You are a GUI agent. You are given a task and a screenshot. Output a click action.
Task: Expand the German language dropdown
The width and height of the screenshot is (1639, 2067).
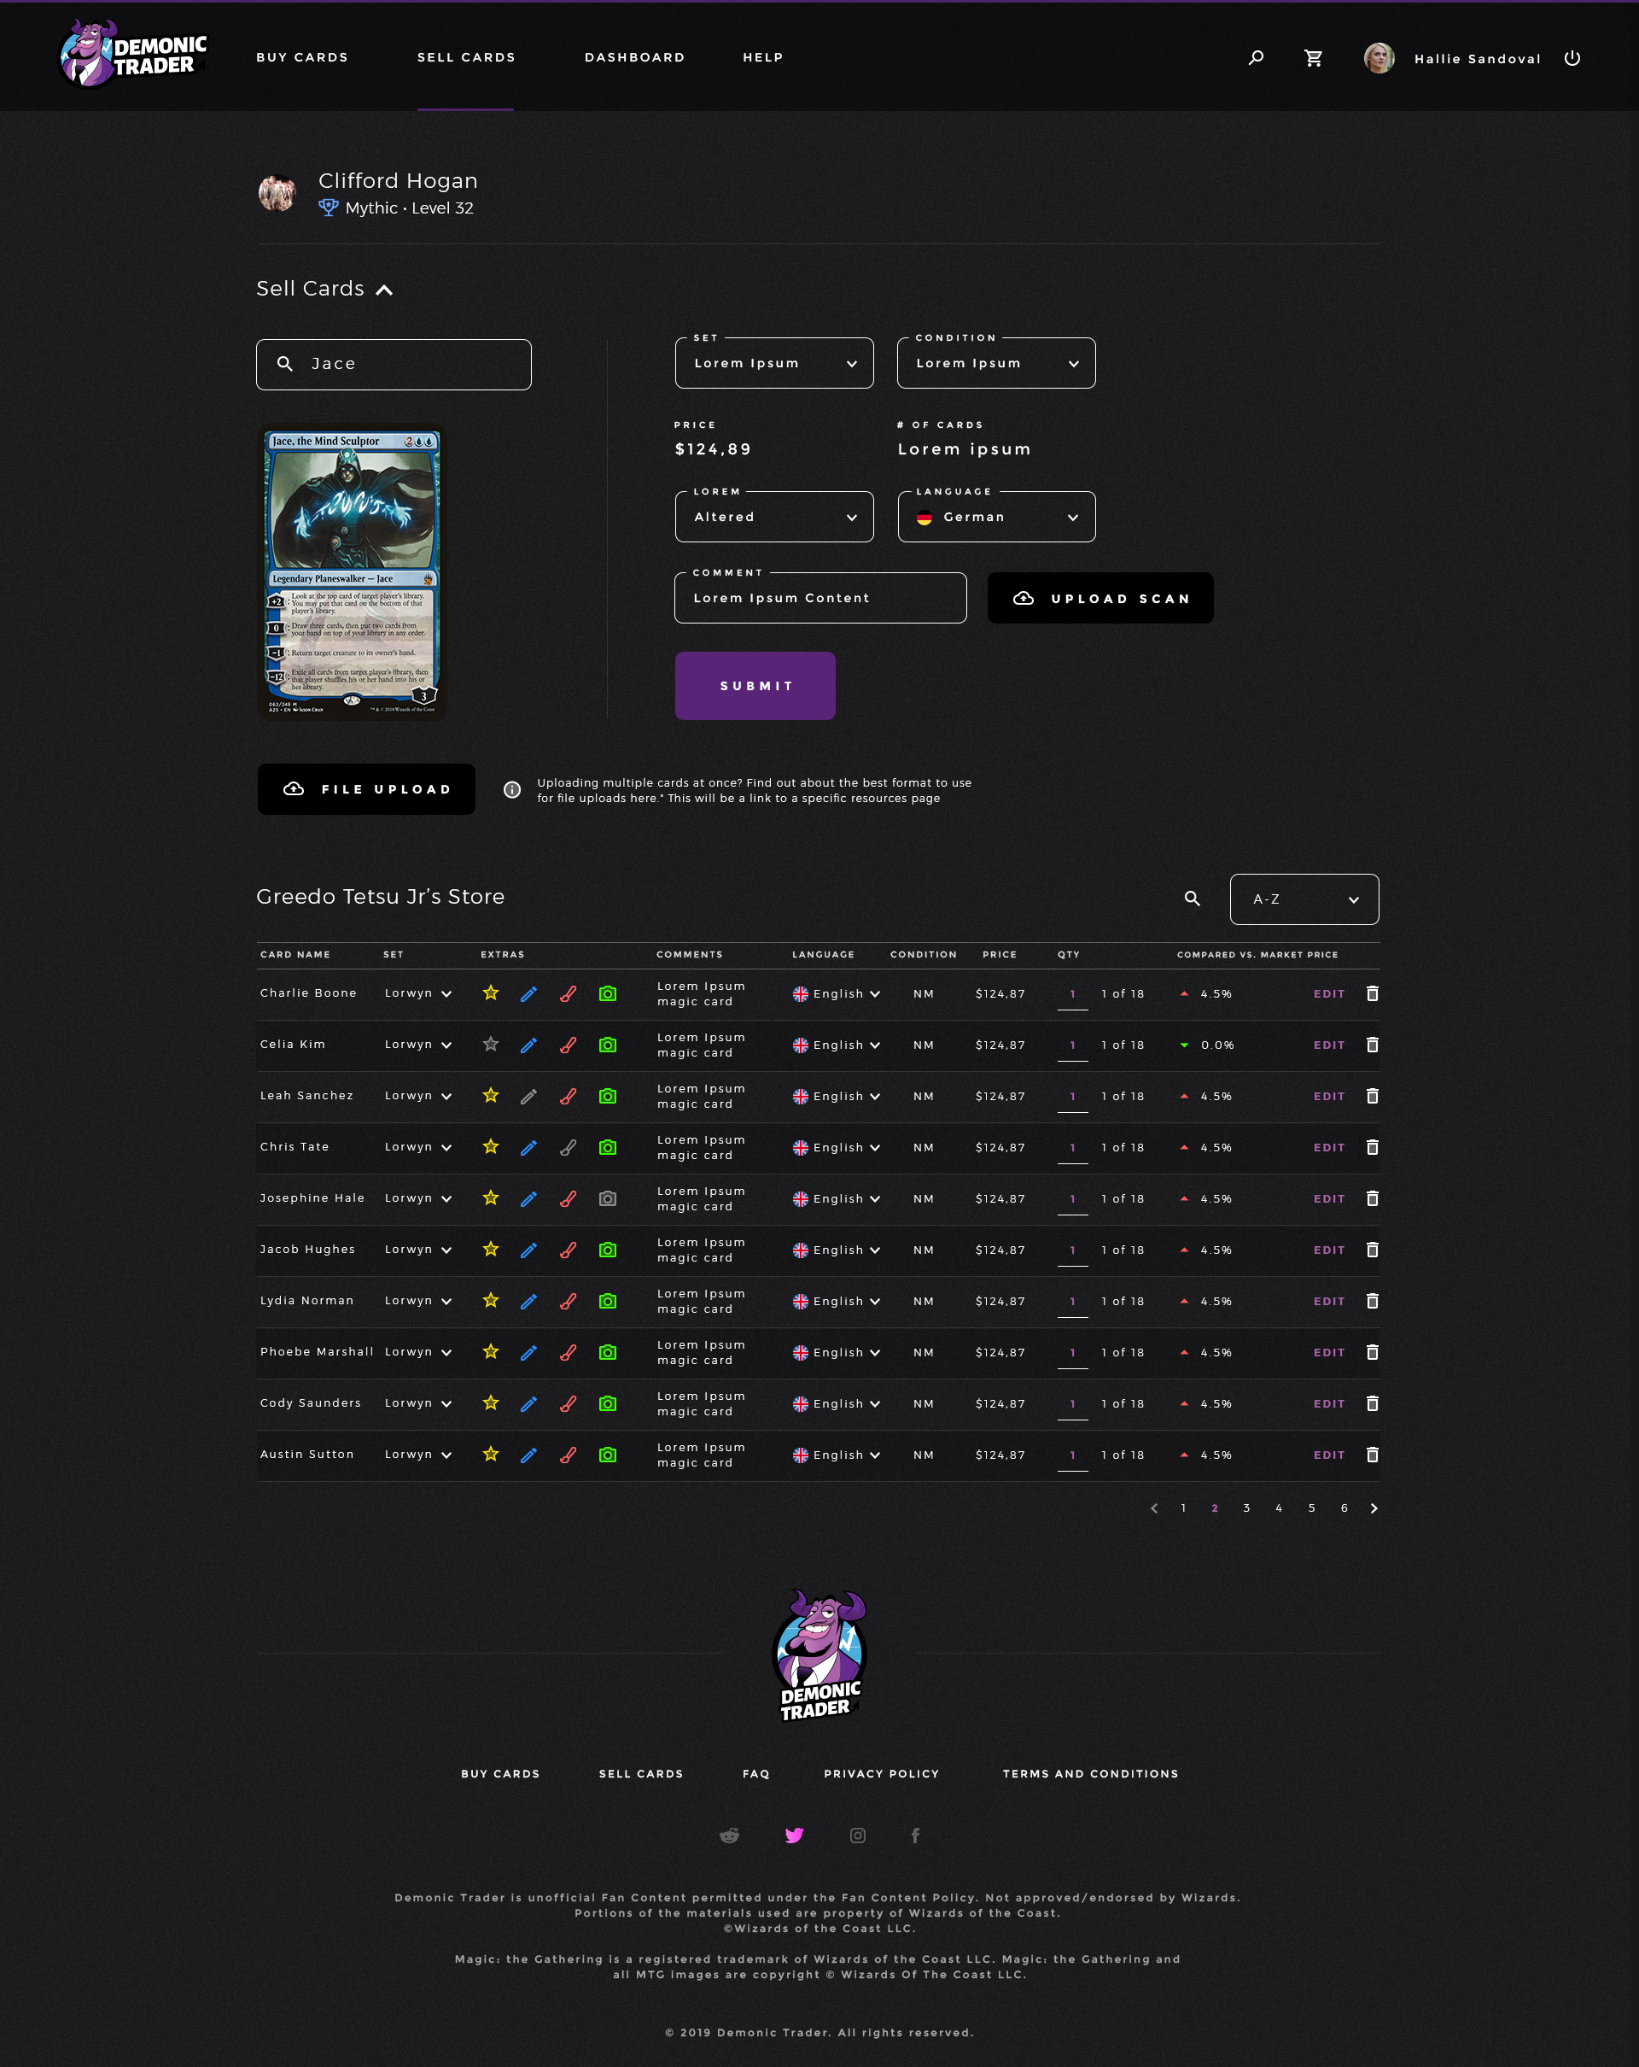click(x=995, y=517)
